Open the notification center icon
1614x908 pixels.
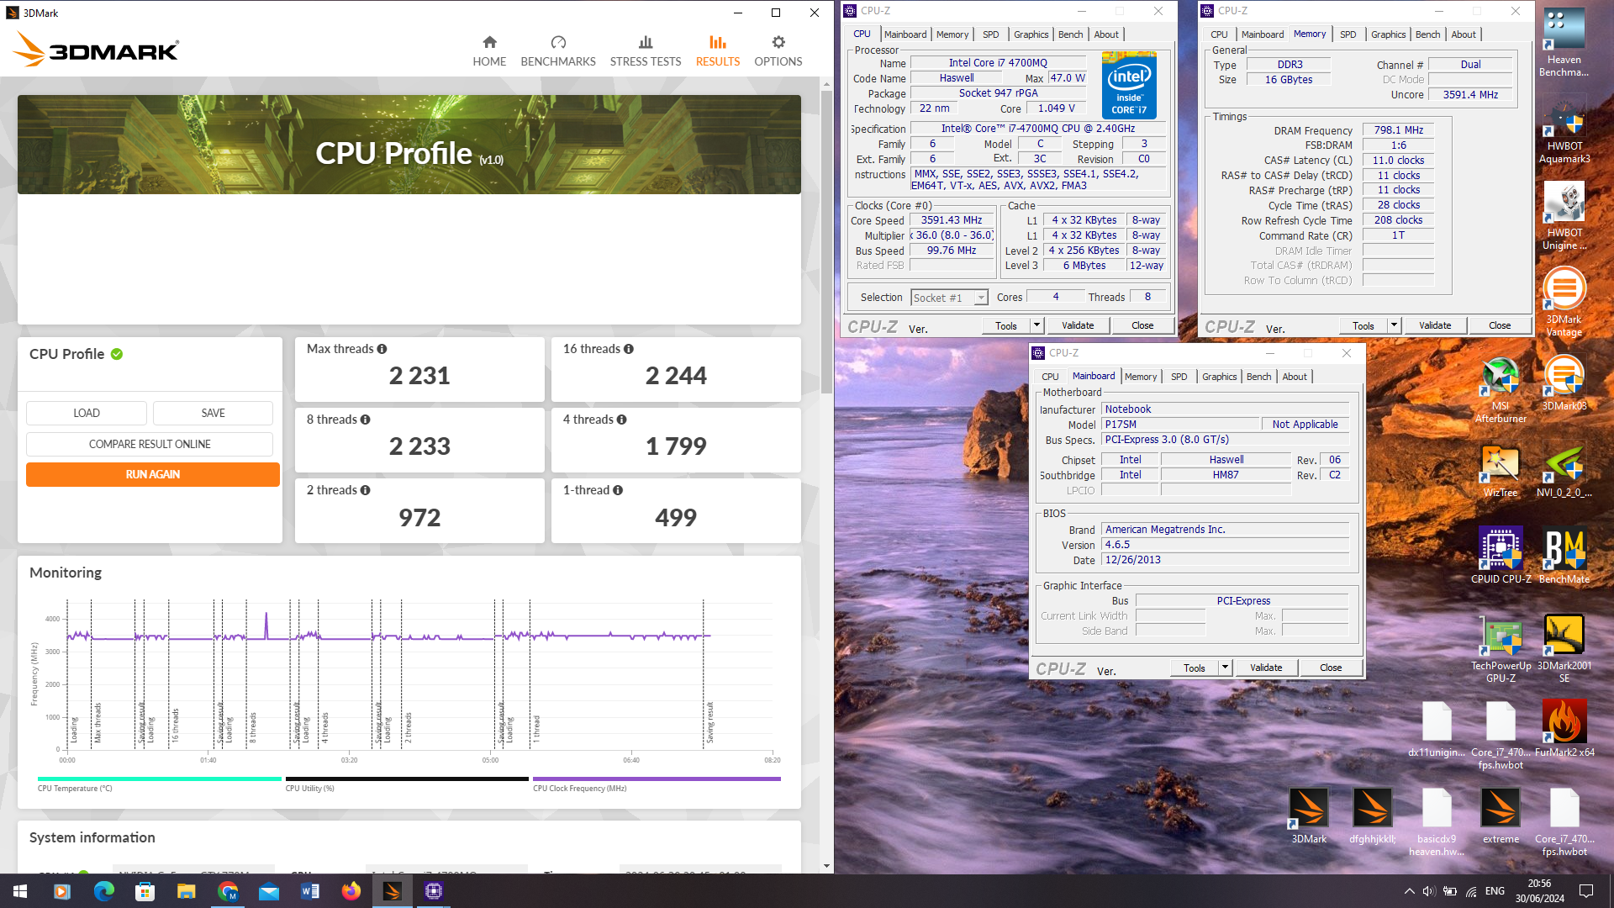pos(1586,891)
